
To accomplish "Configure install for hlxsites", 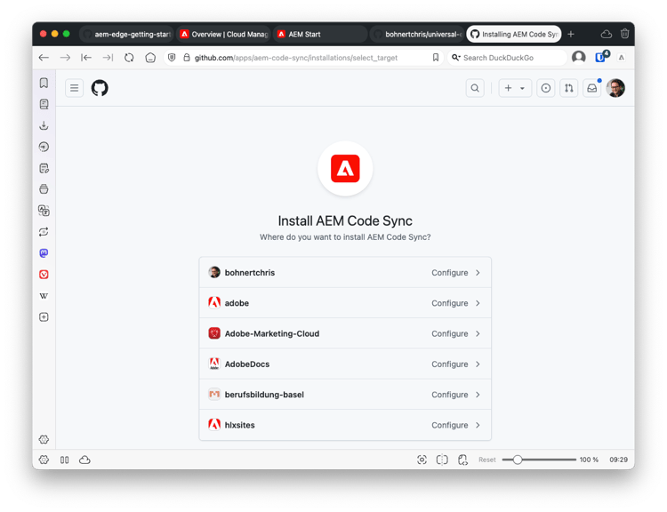I will [x=345, y=425].
